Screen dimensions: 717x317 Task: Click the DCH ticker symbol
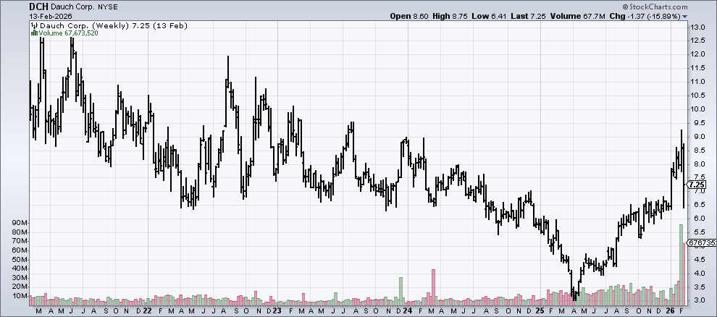(x=39, y=7)
